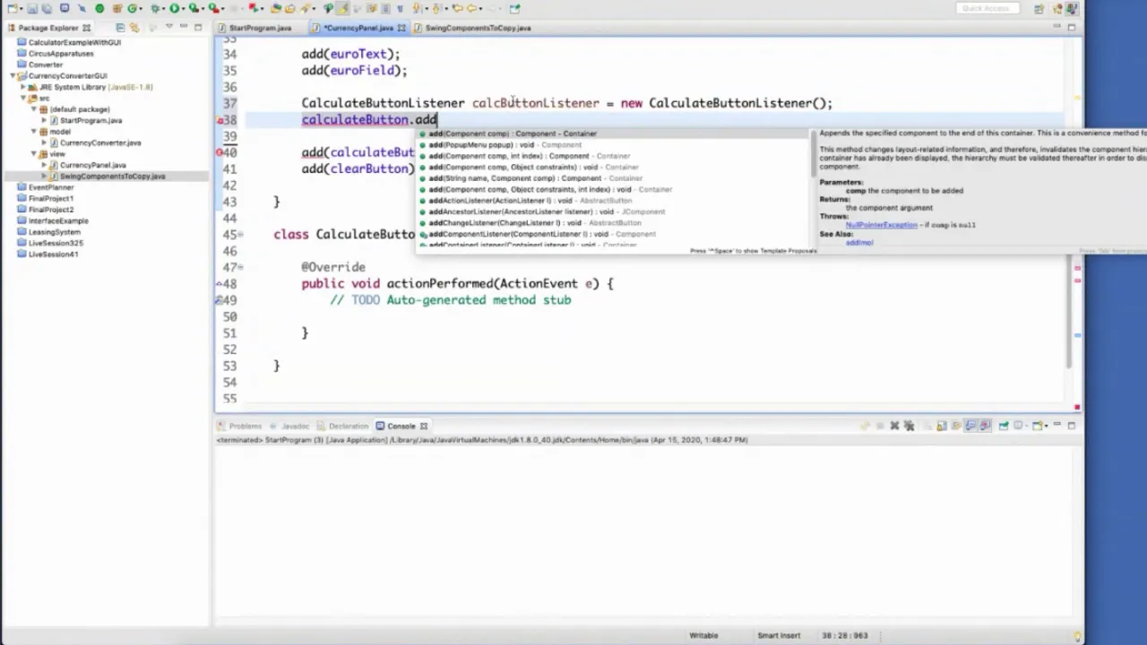This screenshot has width=1147, height=645.
Task: Close the CurrencyPanel.java tab
Action: pos(401,28)
